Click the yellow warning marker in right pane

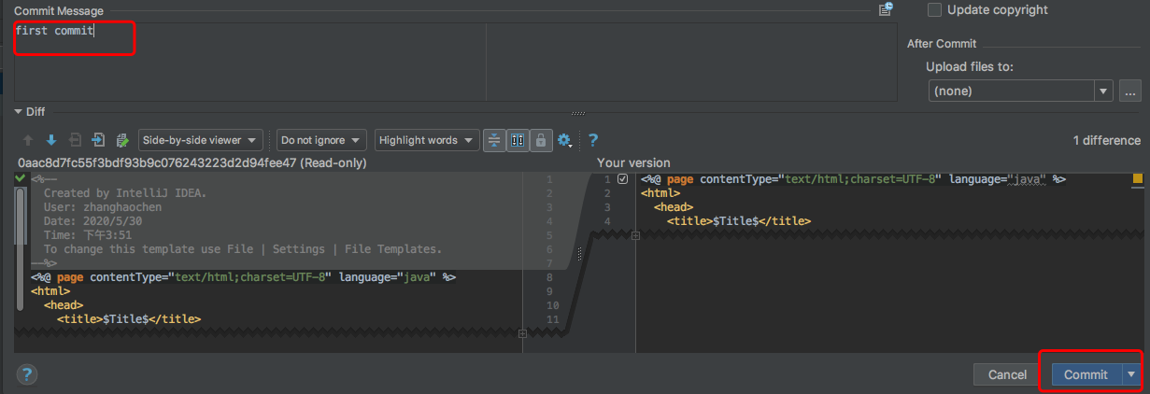click(1138, 178)
